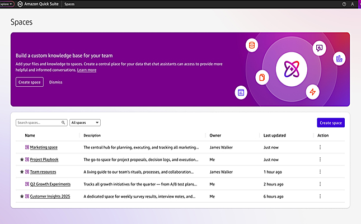The width and height of the screenshot is (361, 224).
Task: Open actions menu for Team resources
Action: [320, 172]
